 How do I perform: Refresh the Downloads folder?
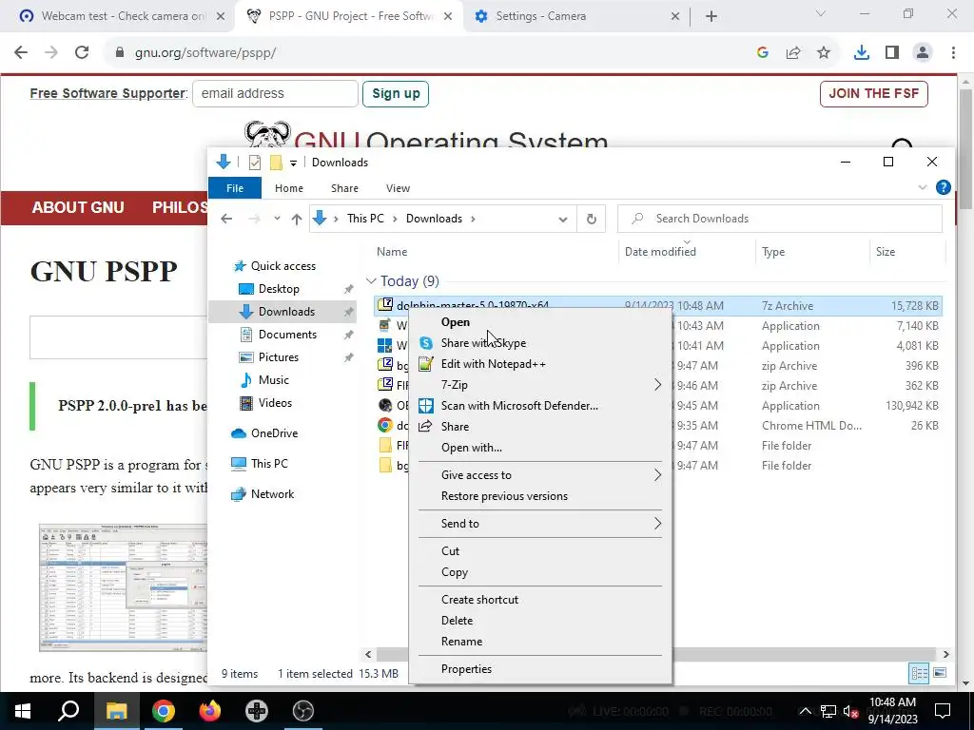coord(592,219)
